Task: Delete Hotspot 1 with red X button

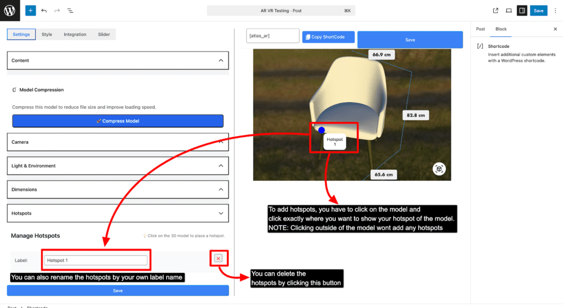Action: [218, 258]
